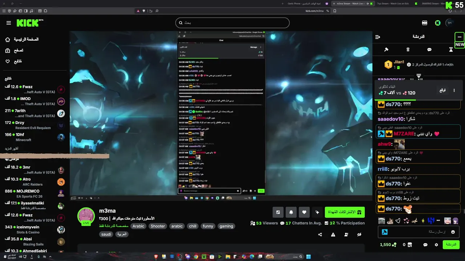This screenshot has width=465, height=261.
Task: Open the emoji picker smiley icon
Action: tap(453, 232)
